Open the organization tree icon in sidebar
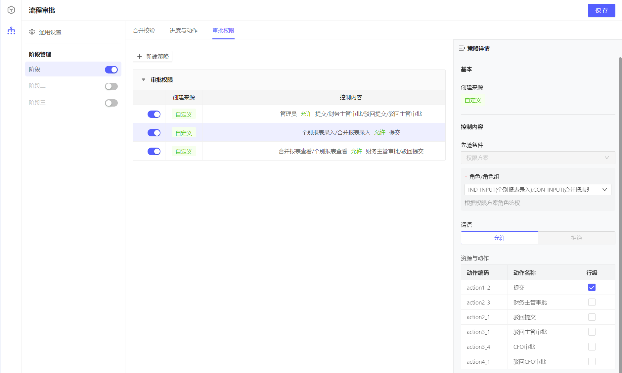622x373 pixels. point(11,31)
